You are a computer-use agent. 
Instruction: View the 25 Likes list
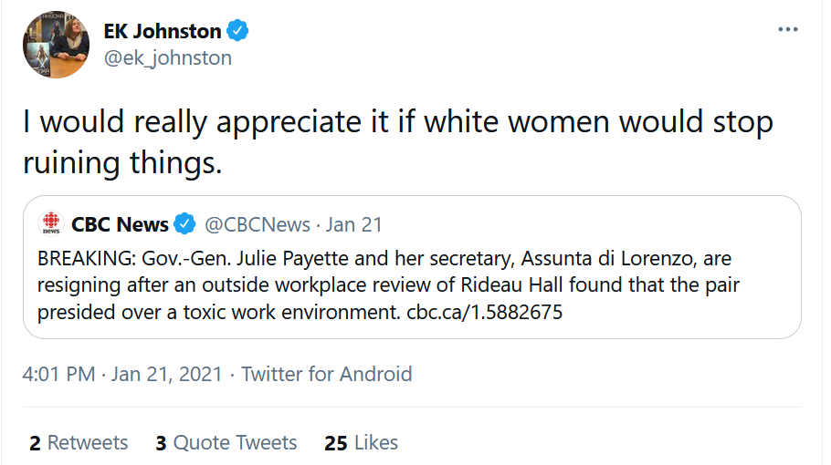[x=361, y=443]
